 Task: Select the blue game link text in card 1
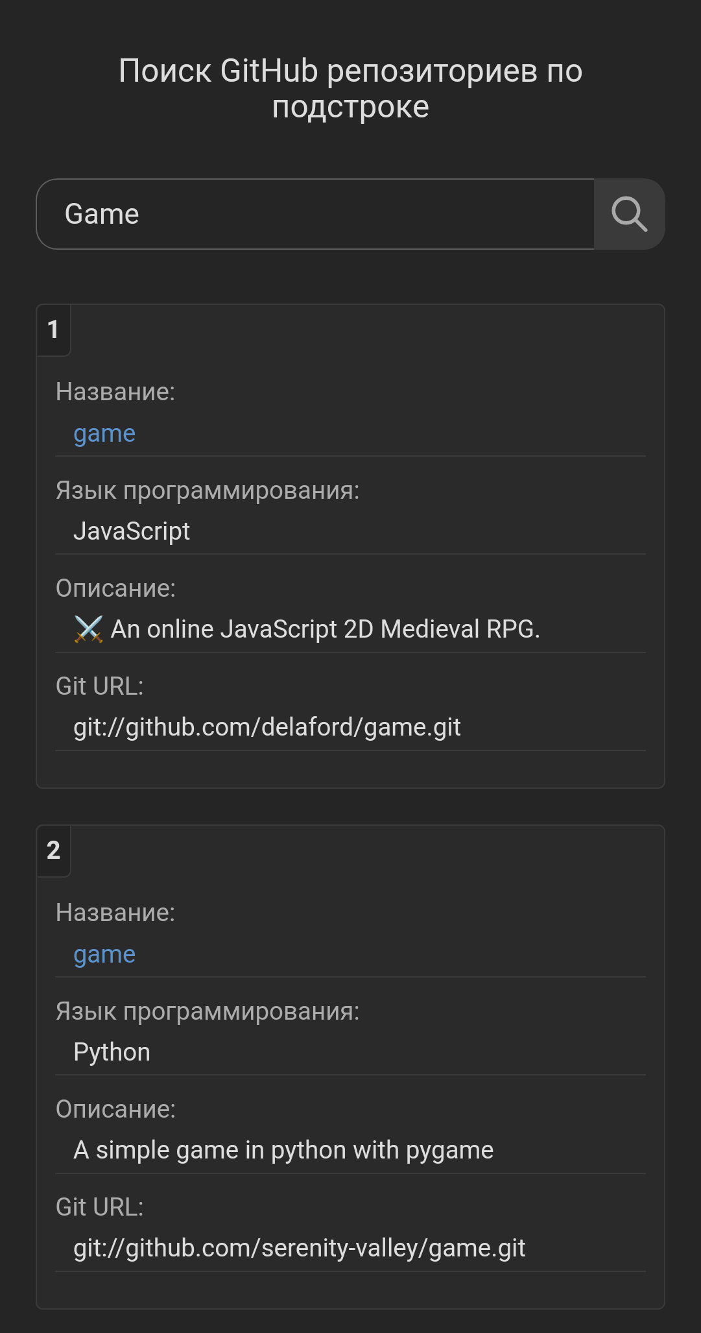click(104, 433)
